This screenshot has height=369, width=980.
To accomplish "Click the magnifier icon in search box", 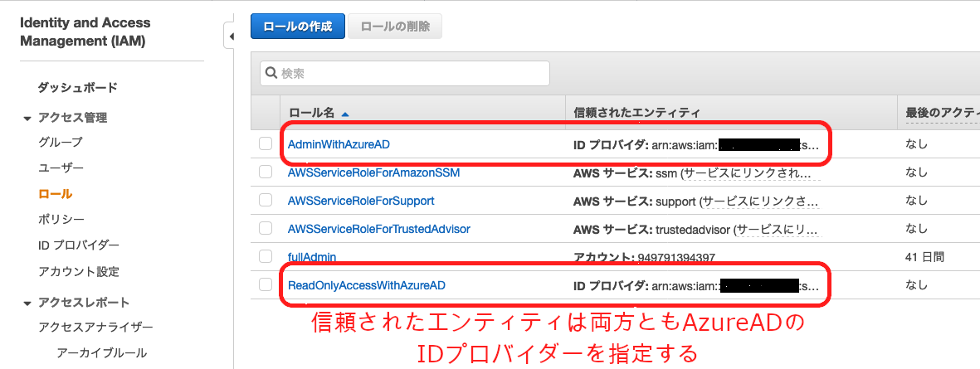I will click(272, 73).
